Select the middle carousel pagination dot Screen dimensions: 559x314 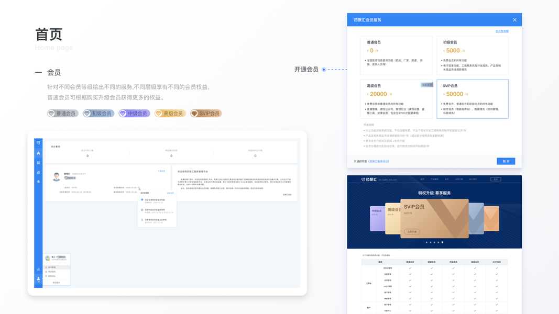[x=434, y=242]
